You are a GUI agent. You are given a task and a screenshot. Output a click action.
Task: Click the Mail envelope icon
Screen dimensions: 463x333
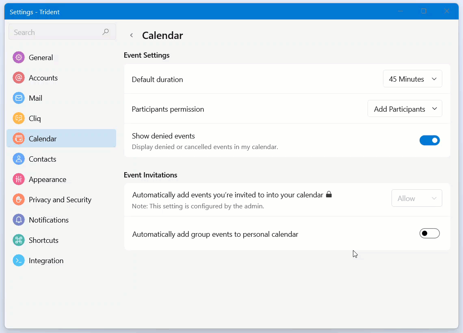pos(19,98)
